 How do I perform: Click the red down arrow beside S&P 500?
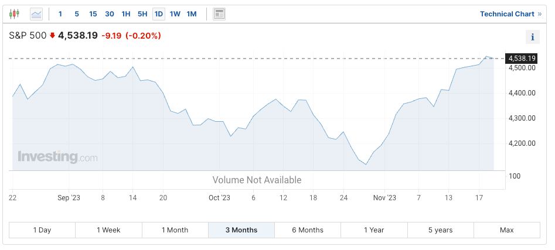52,36
